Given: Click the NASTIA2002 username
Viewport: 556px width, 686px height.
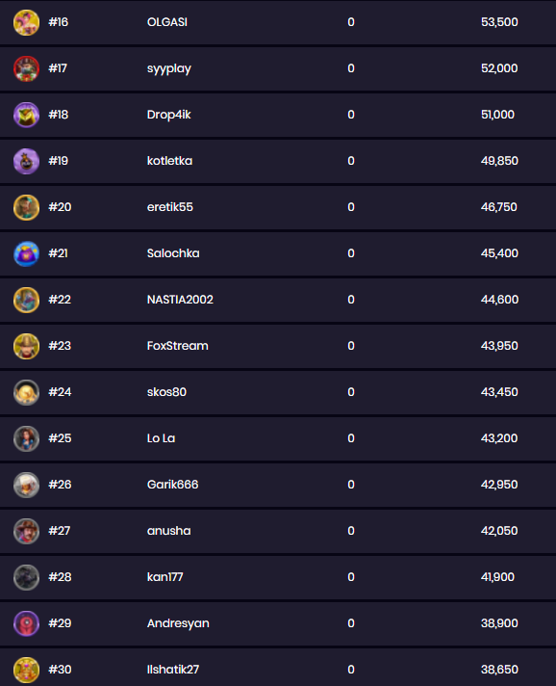Looking at the screenshot, I should [x=180, y=300].
